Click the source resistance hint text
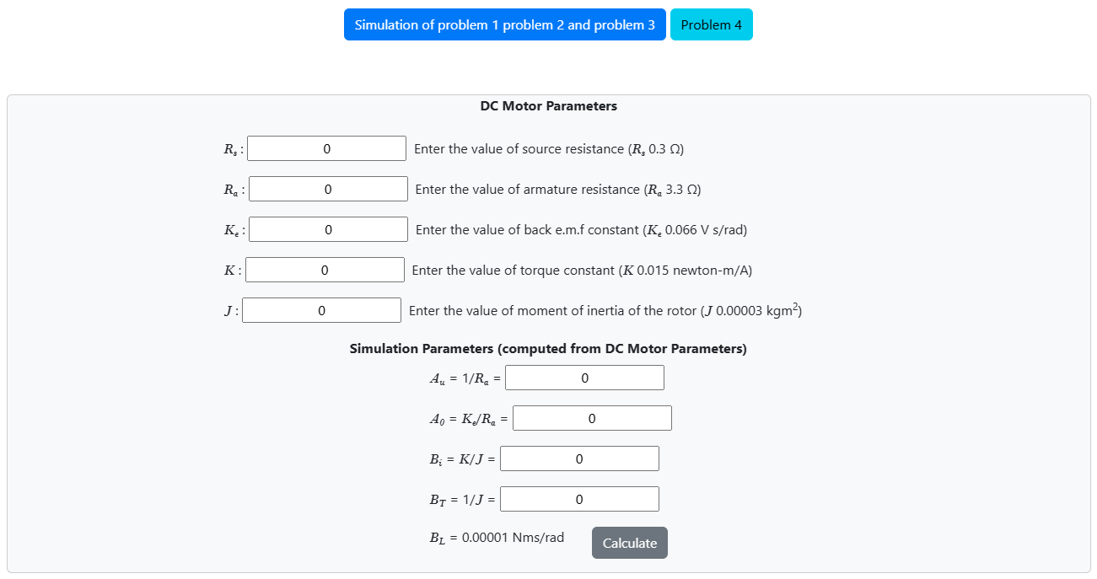Viewport: 1097px width, 579px height. coord(548,149)
